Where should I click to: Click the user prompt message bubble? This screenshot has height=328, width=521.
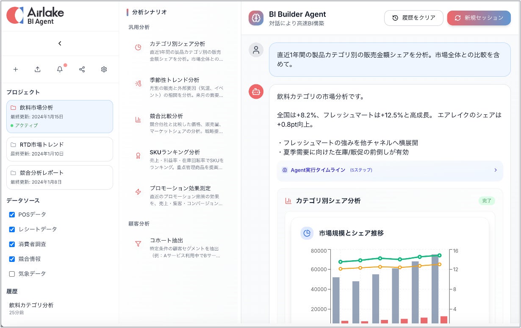(390, 59)
